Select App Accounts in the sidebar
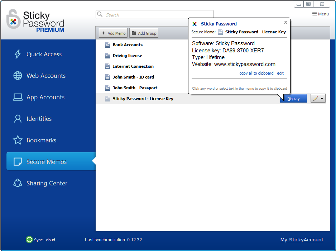 45,97
